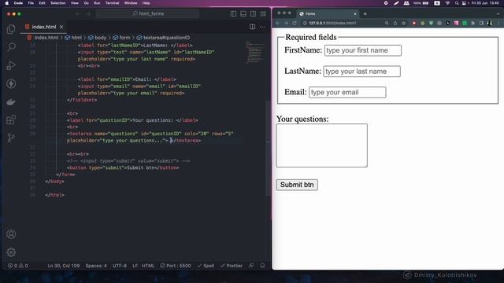Close the index.html editor tab
Image resolution: width=504 pixels, height=283 pixels.
(x=61, y=27)
